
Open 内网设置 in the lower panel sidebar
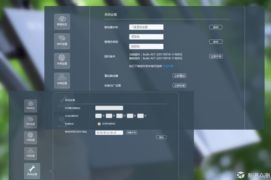[31, 153]
